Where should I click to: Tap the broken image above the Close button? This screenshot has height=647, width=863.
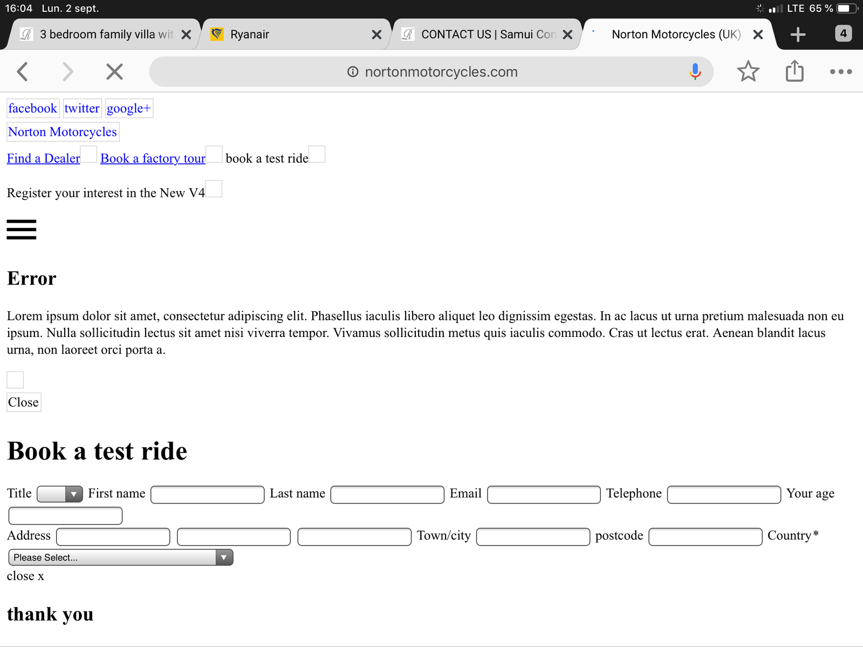point(15,380)
